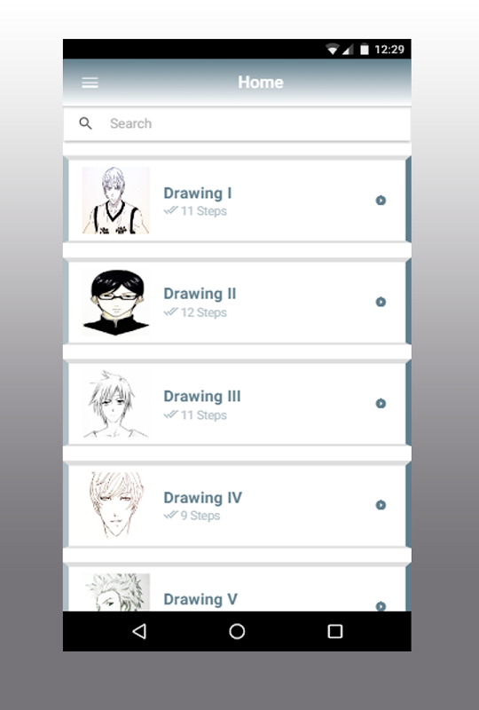Tap the search magnifier icon
The image size is (479, 710).
click(x=85, y=123)
